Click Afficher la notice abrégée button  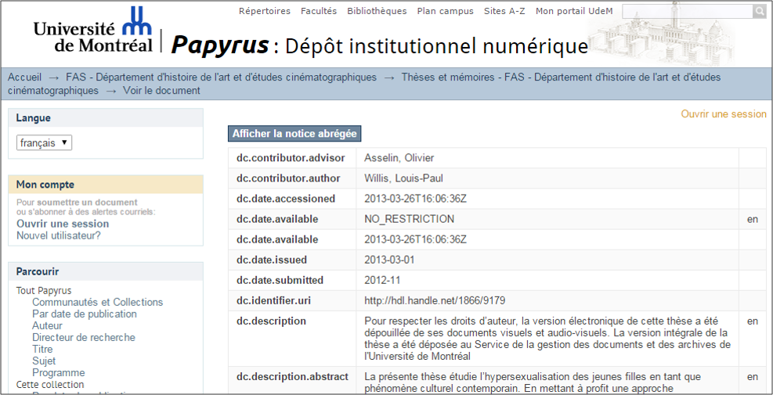[x=294, y=134]
